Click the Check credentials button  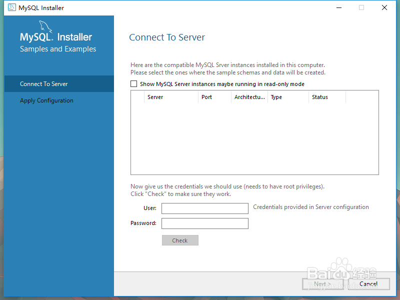pyautogui.click(x=180, y=240)
